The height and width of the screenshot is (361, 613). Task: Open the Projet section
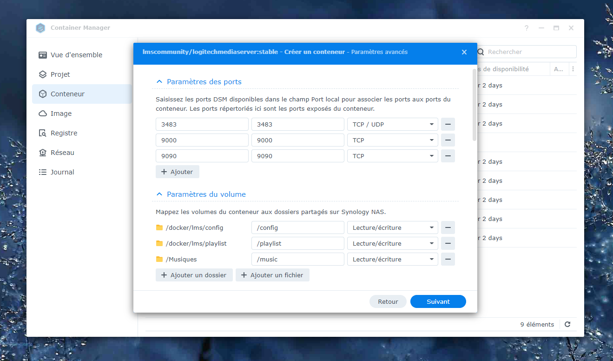coord(82,74)
